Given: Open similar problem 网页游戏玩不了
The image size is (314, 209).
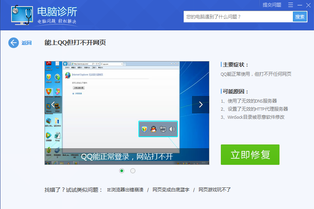Looking at the screenshot, I should (x=214, y=190).
